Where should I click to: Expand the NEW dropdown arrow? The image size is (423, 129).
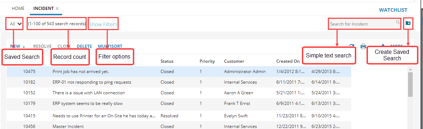click(24, 47)
